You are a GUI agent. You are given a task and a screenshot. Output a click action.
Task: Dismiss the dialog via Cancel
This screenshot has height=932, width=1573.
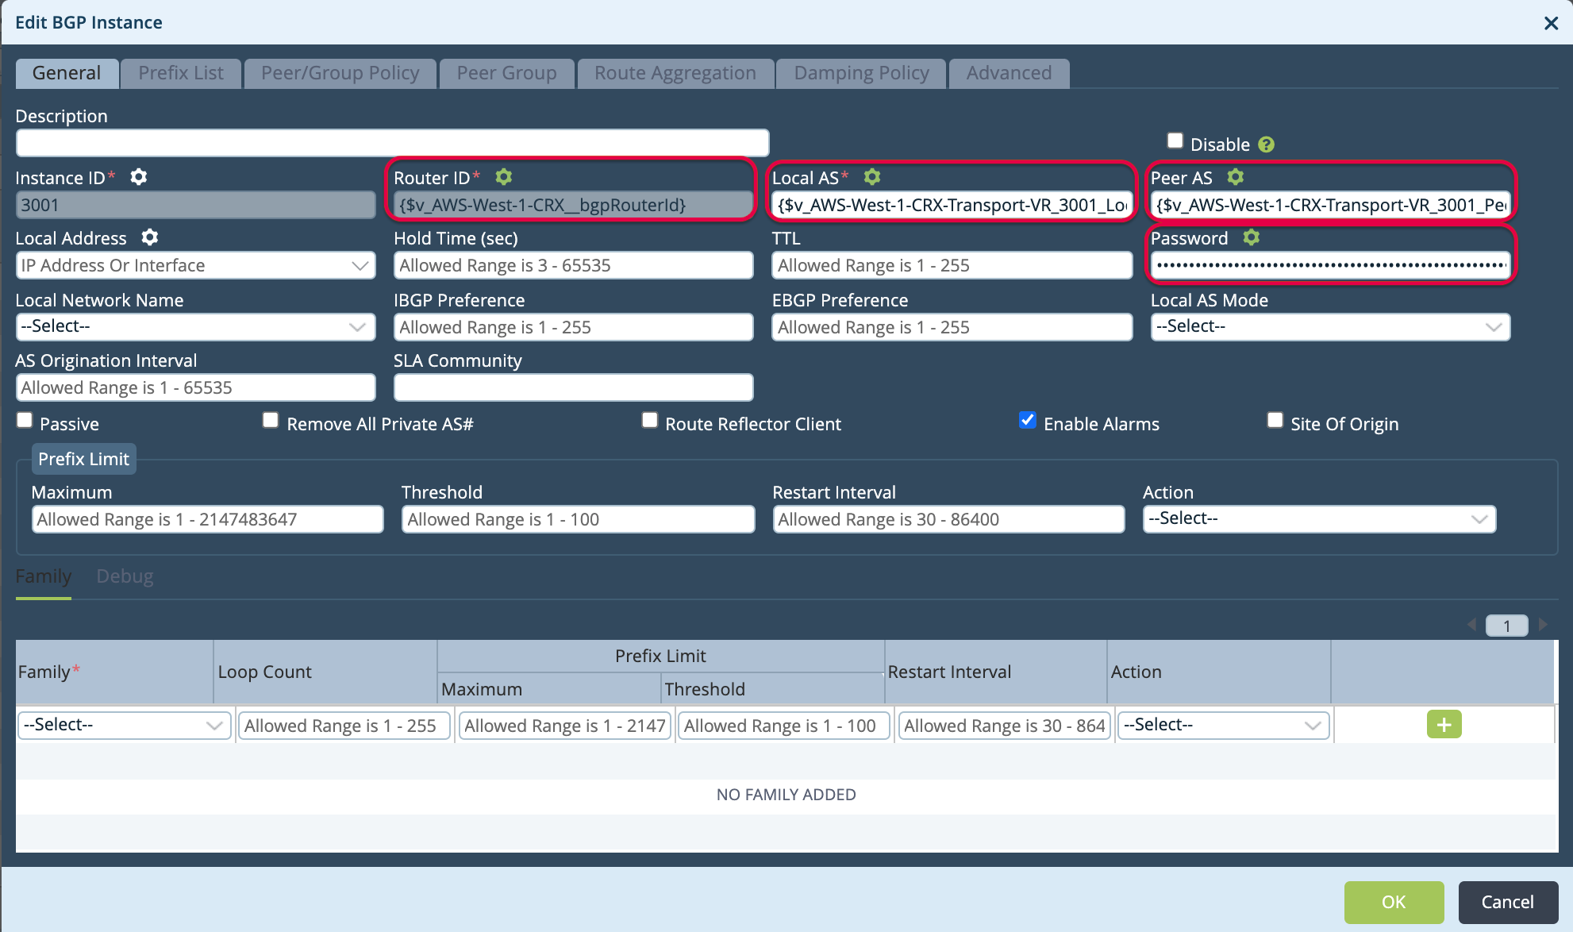[1507, 902]
